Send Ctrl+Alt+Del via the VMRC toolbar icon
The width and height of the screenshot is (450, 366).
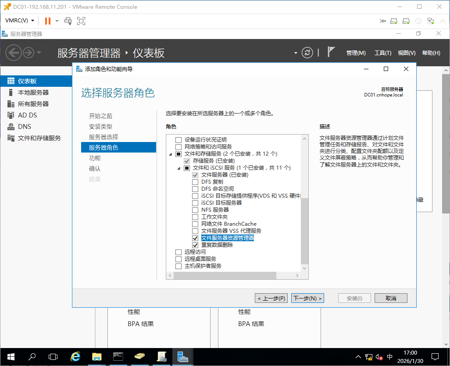point(68,21)
